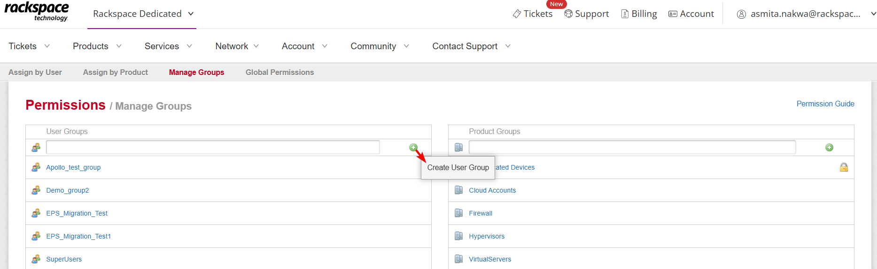This screenshot has width=877, height=269.
Task: Click the user group icon beside EPS_Migration_Test1
Action: coord(36,236)
